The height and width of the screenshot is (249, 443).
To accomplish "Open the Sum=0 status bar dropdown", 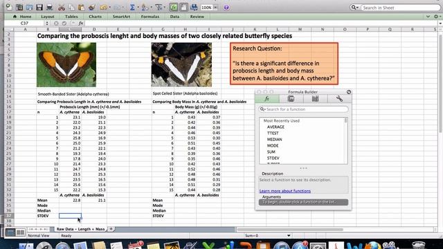I will [x=289, y=235].
